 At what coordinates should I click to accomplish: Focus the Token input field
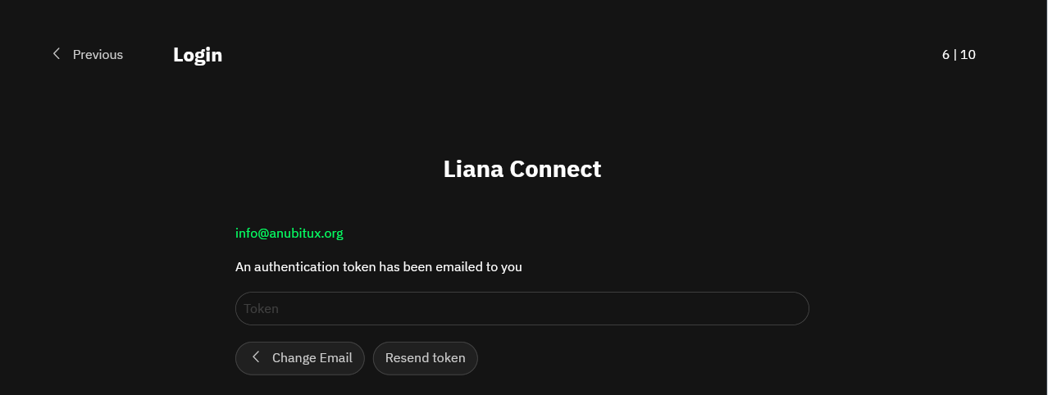[522, 309]
